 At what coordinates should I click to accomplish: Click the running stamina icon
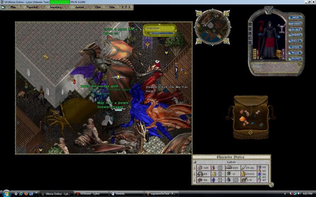214,174
